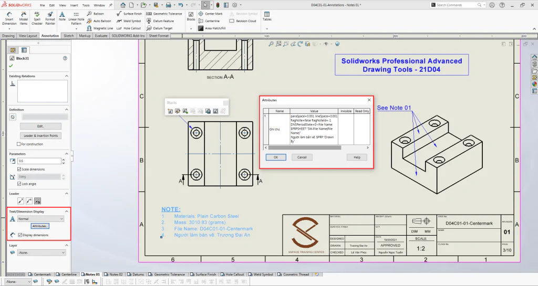Image resolution: width=538 pixels, height=286 pixels.
Task: Open the Options gear icon
Action: click(x=235, y=5)
